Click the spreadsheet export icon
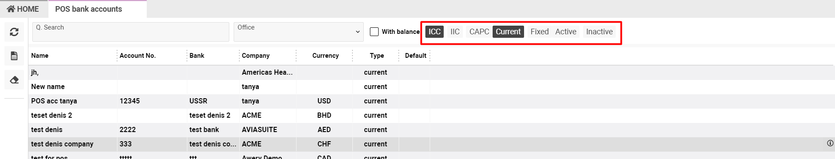Image resolution: width=835 pixels, height=159 pixels. pos(14,56)
